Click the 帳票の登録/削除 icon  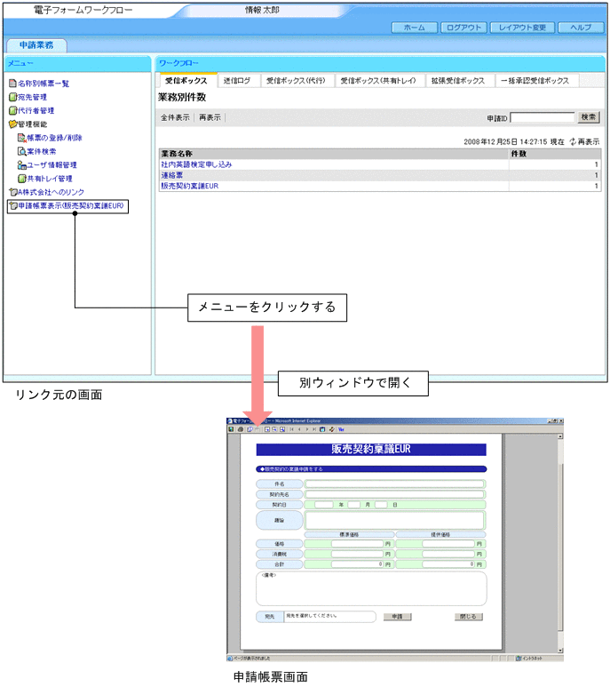(x=22, y=138)
